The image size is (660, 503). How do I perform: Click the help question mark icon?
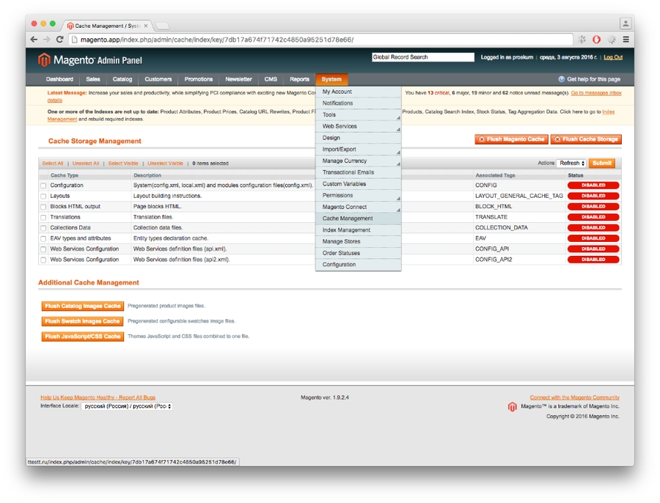click(x=562, y=79)
